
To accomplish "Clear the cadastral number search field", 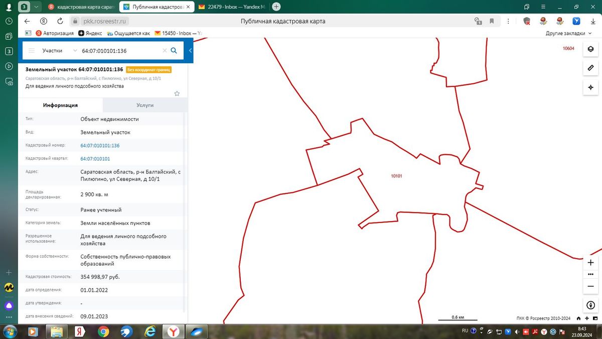I will point(164,51).
